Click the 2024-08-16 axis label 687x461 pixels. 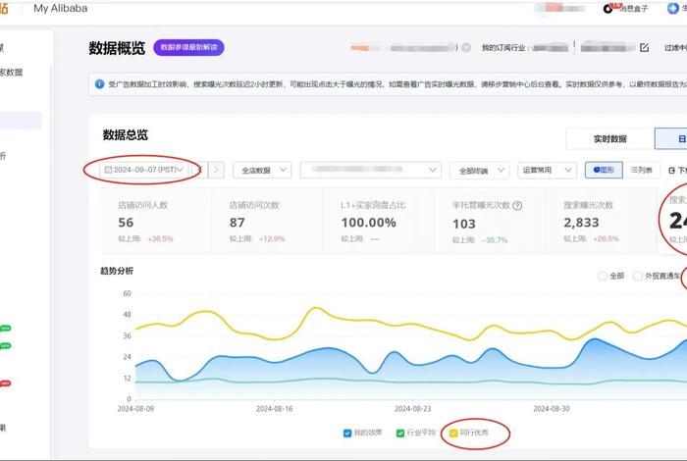click(274, 409)
